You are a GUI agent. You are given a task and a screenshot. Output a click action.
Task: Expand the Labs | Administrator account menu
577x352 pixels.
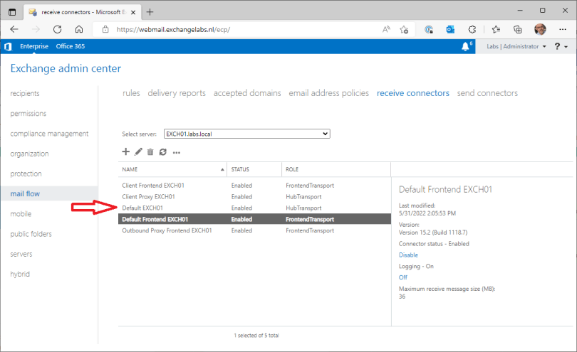[x=516, y=46]
